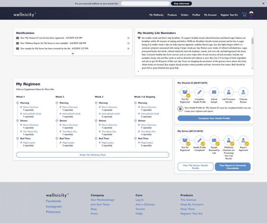
Task: Open FAQs link in footer
Action: [139, 214]
